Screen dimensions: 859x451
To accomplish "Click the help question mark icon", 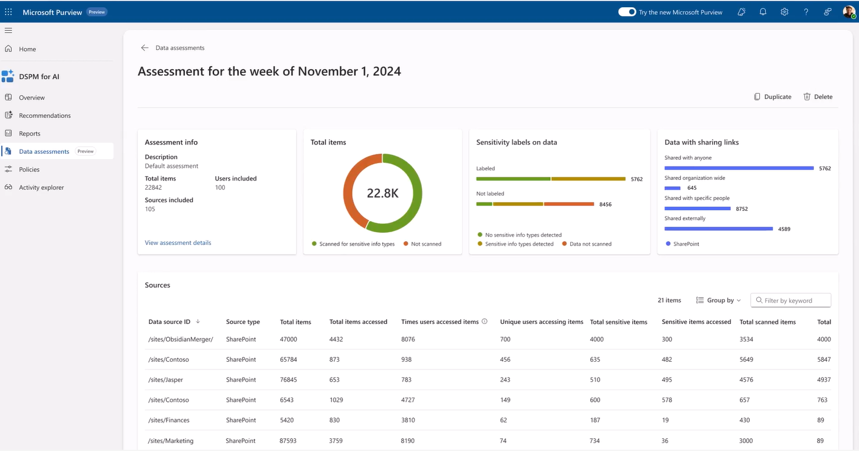I will point(806,12).
